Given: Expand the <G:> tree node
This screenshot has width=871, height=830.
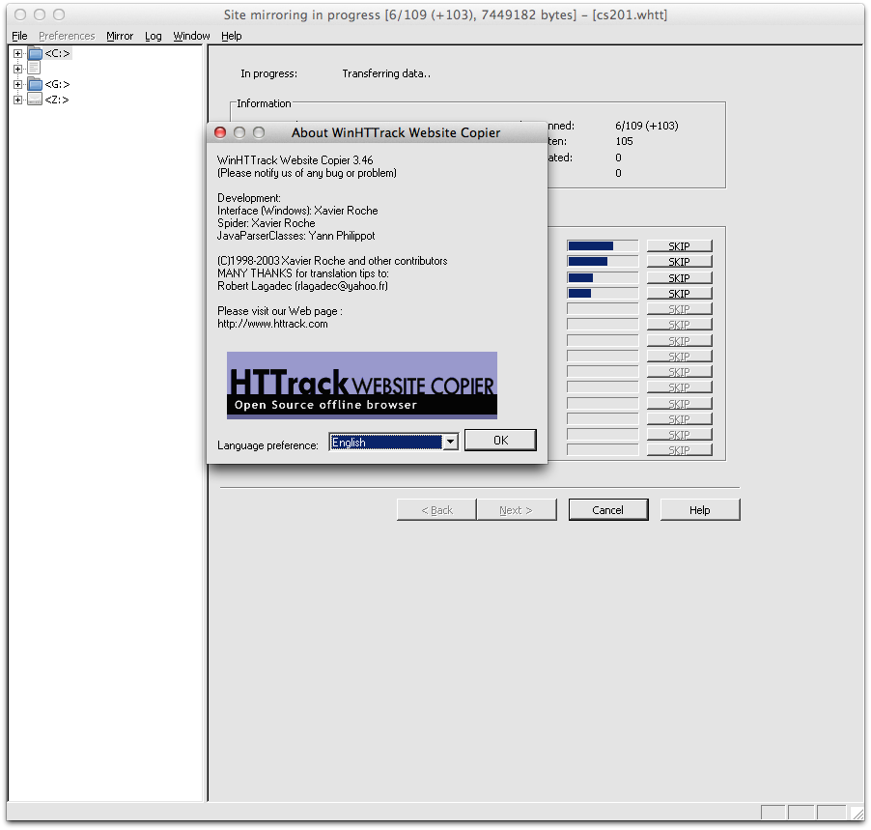Looking at the screenshot, I should pyautogui.click(x=17, y=84).
